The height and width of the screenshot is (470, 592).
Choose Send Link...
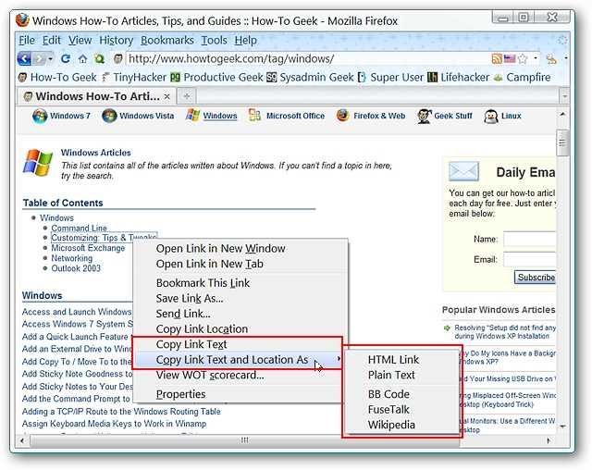click(240, 314)
